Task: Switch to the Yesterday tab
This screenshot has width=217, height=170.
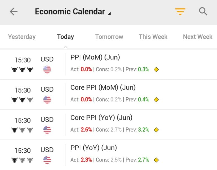Action: (22, 37)
